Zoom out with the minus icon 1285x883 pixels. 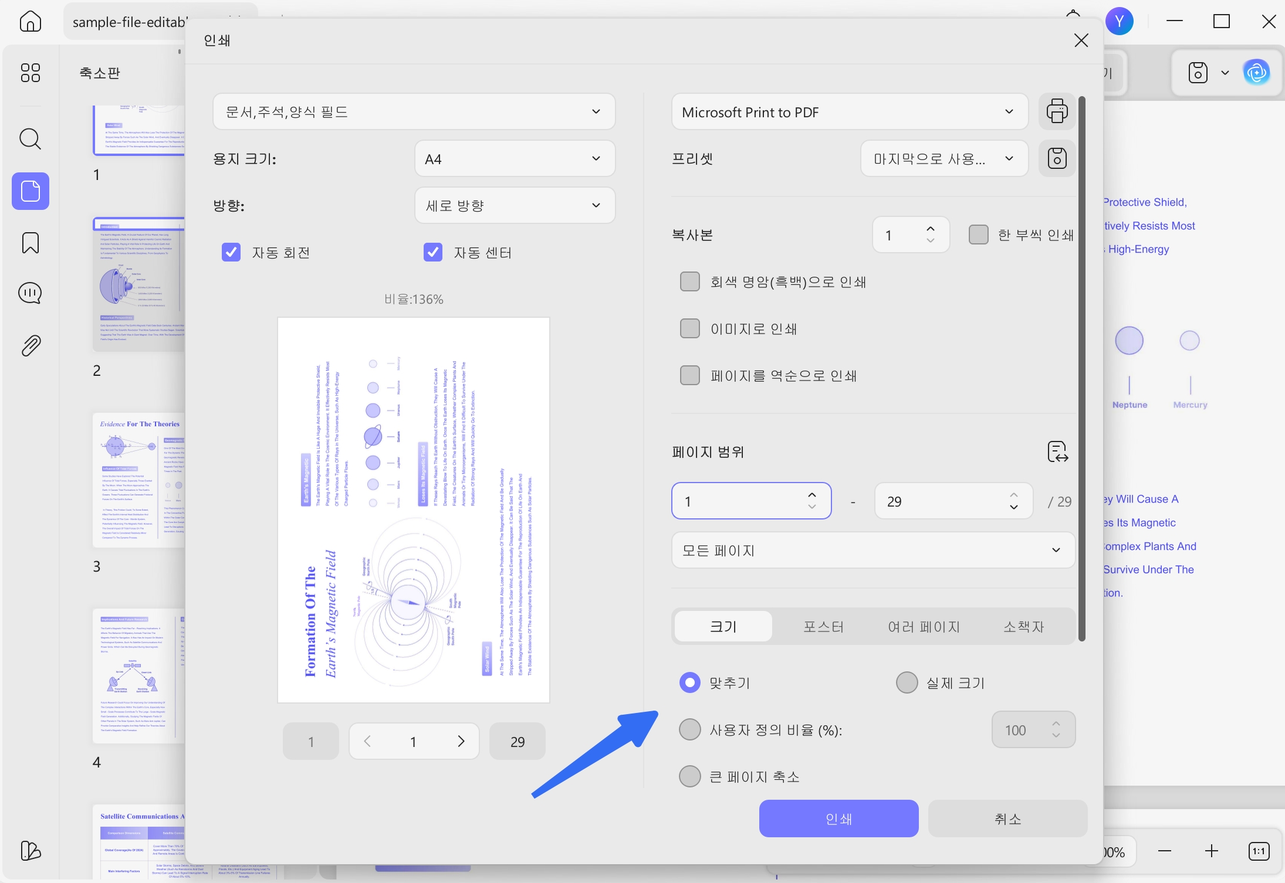click(x=1165, y=851)
